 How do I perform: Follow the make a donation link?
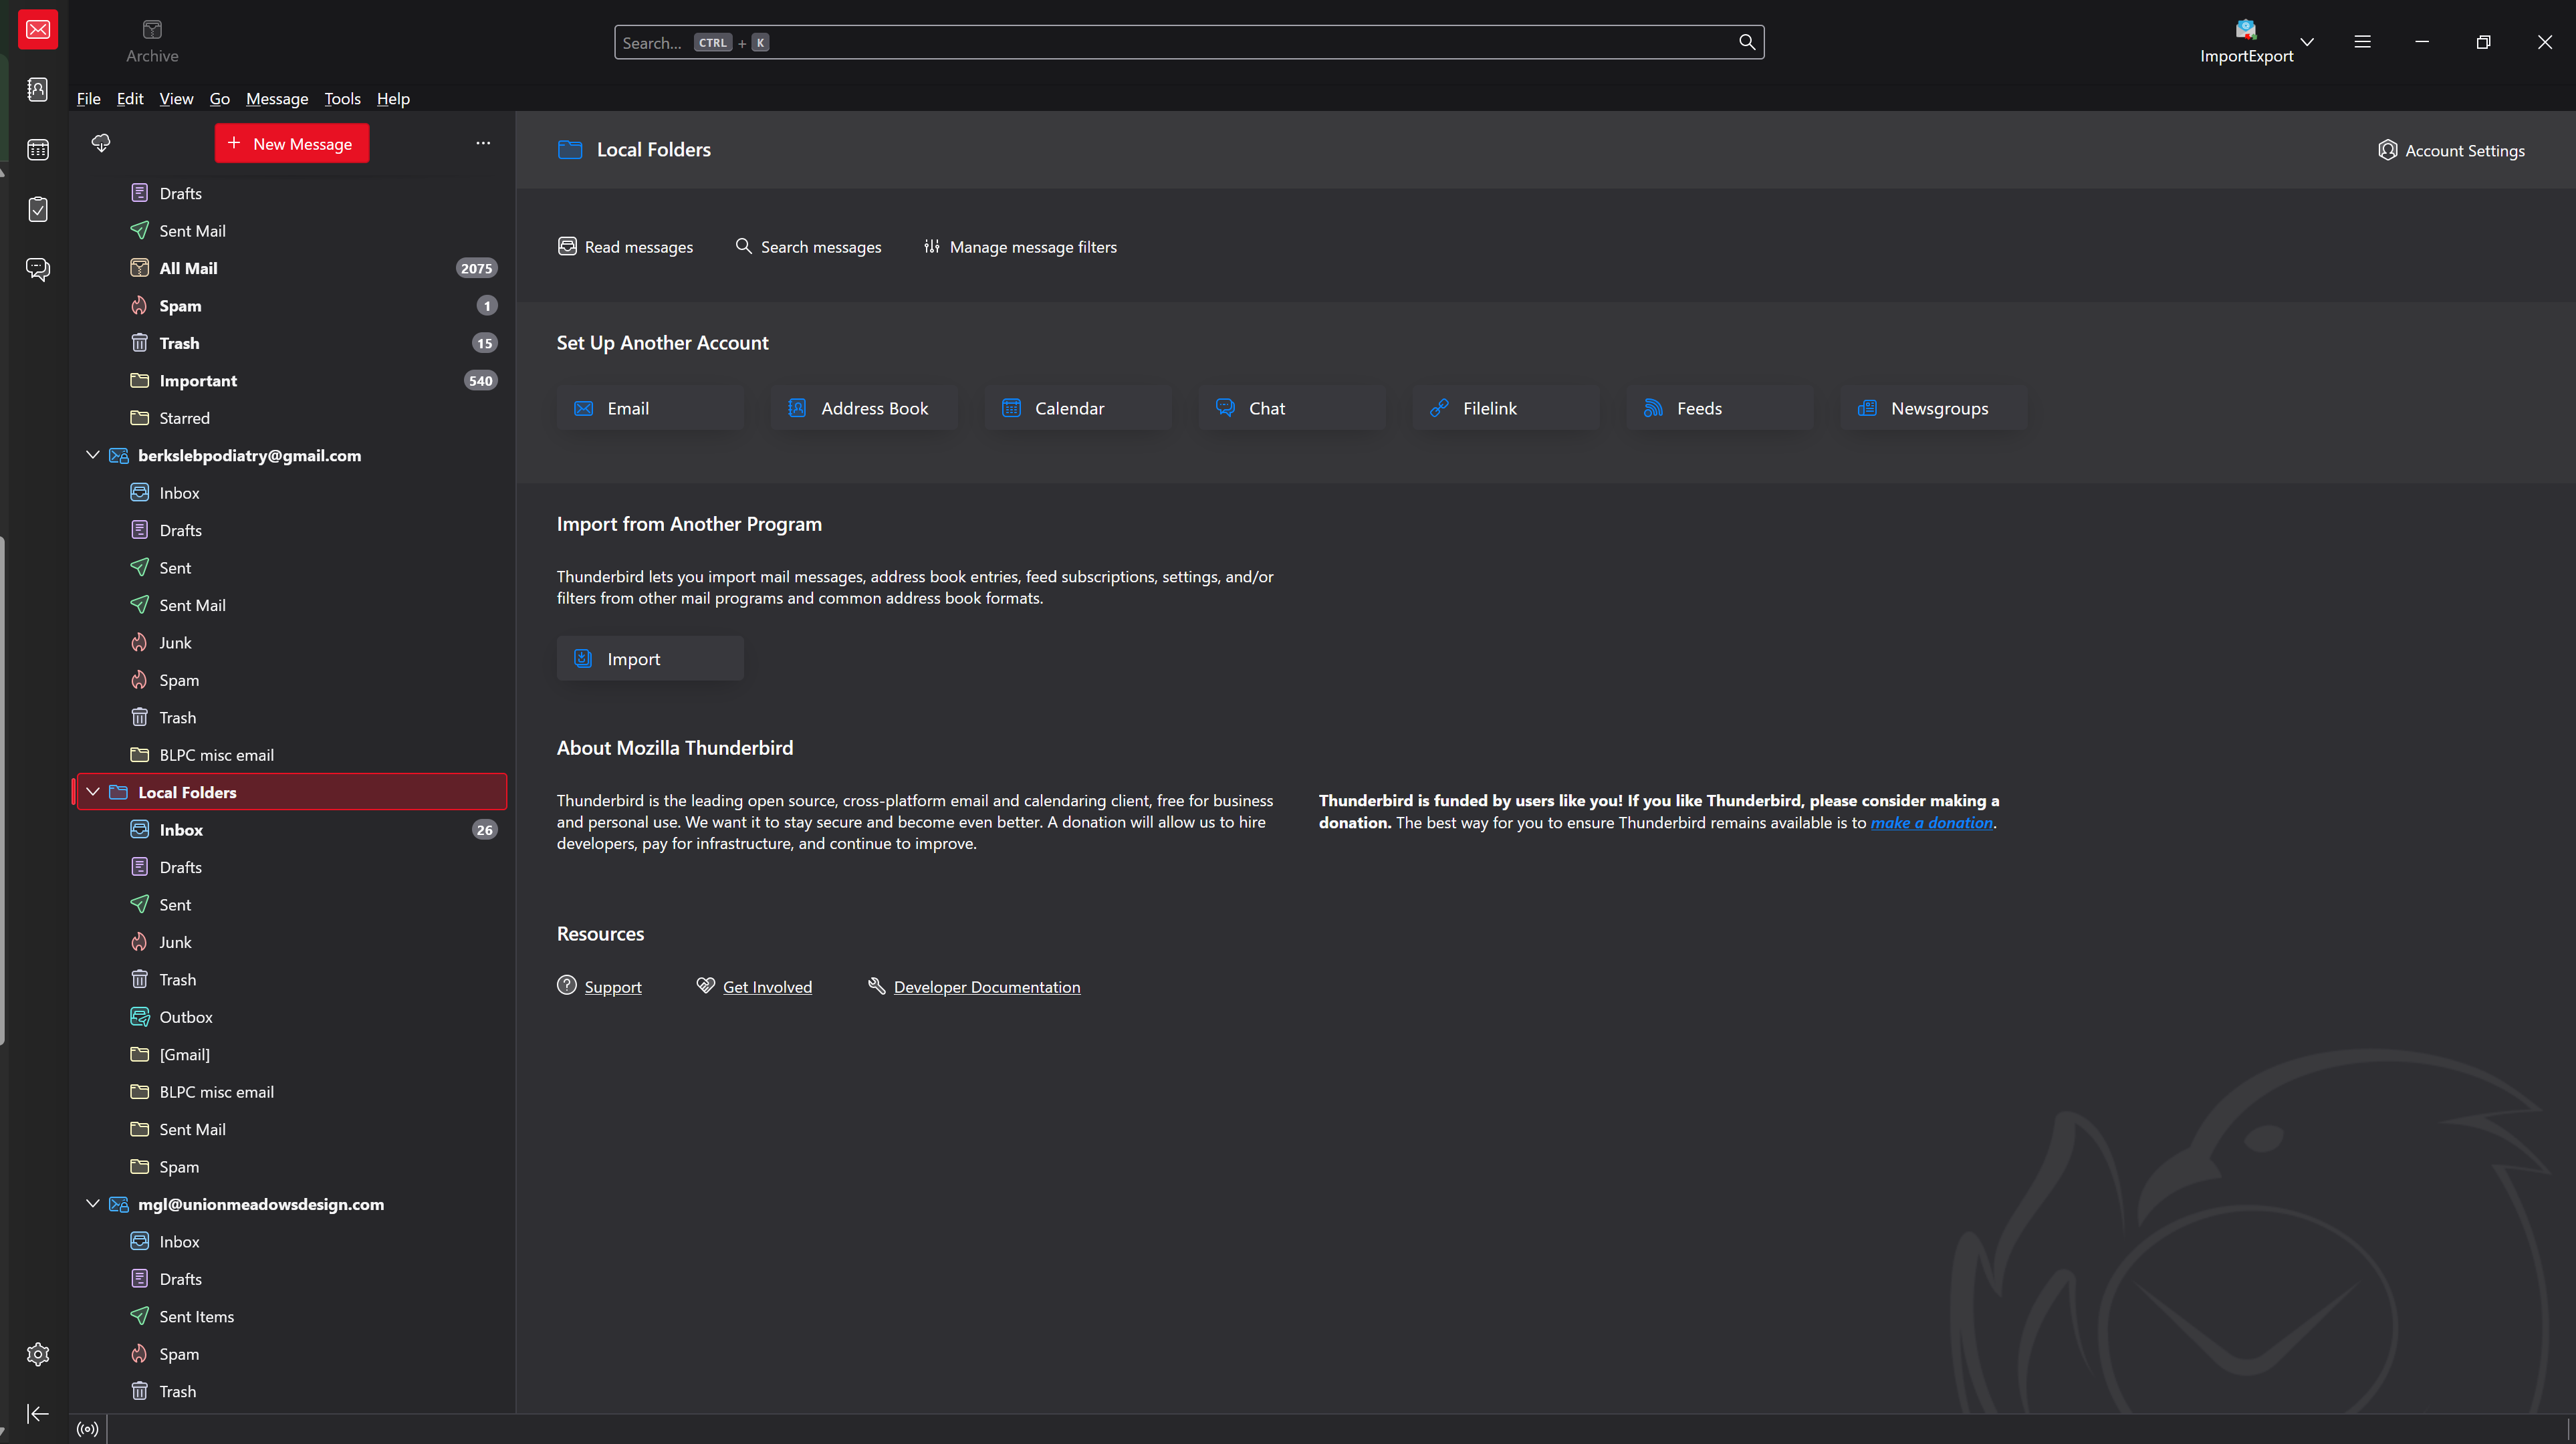coord(1931,823)
